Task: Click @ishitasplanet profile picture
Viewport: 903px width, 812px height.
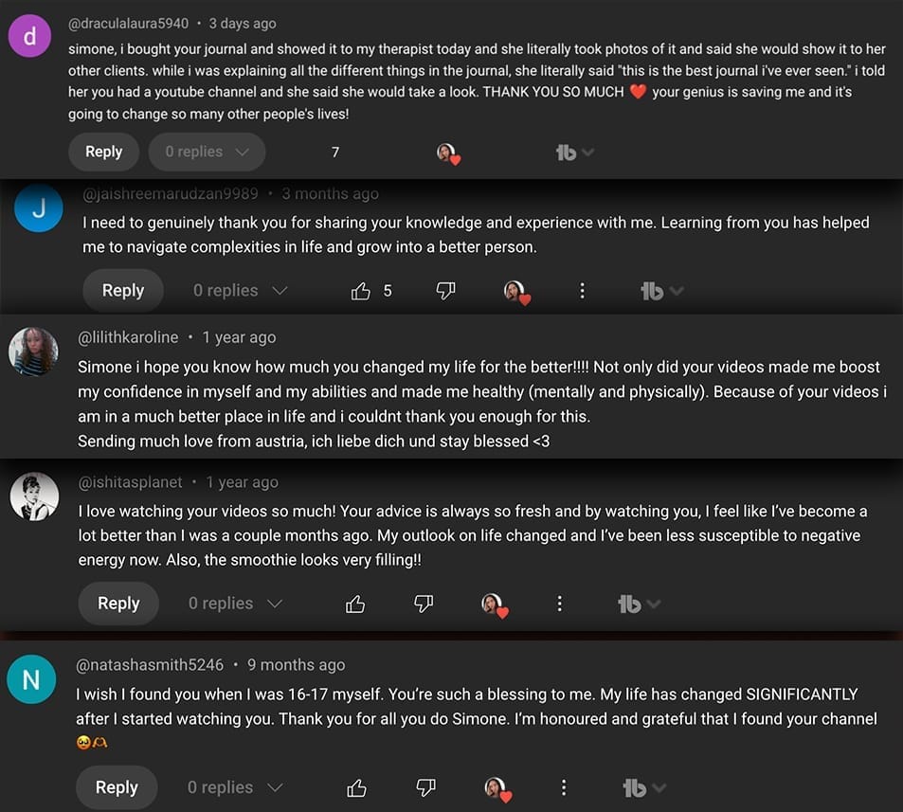Action: click(x=34, y=496)
